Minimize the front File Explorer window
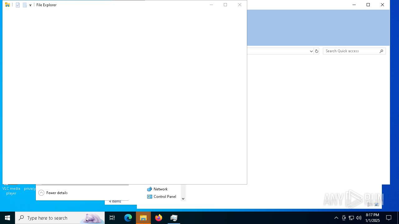Screen dimensions: 399x224 tap(211, 5)
